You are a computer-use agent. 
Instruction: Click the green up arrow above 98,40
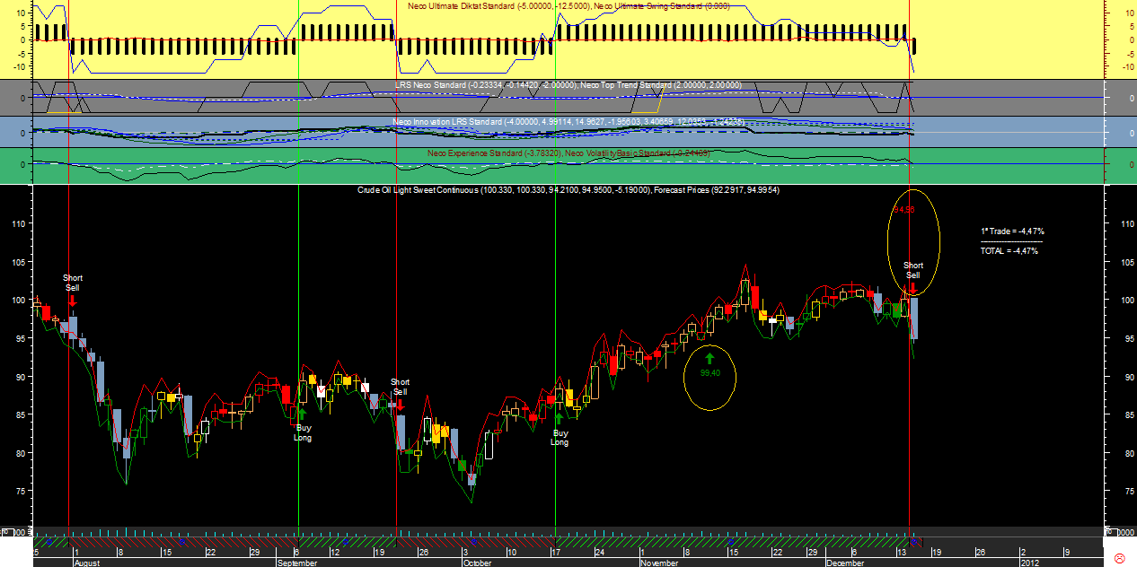coord(710,358)
